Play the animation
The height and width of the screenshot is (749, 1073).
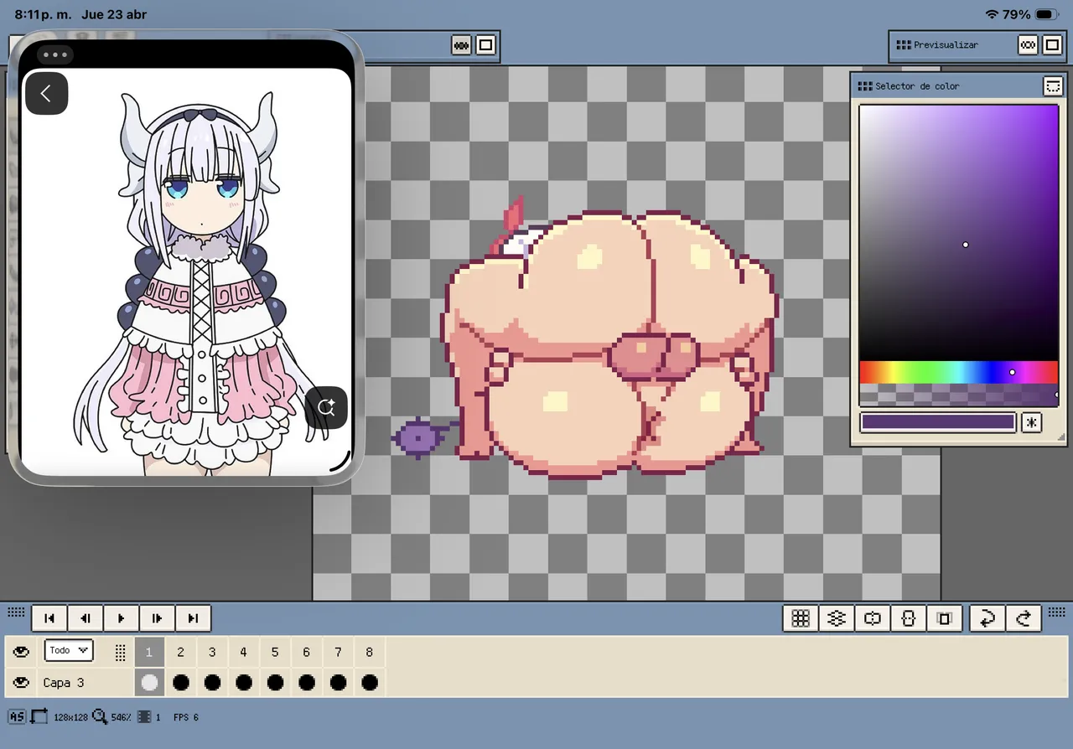122,618
